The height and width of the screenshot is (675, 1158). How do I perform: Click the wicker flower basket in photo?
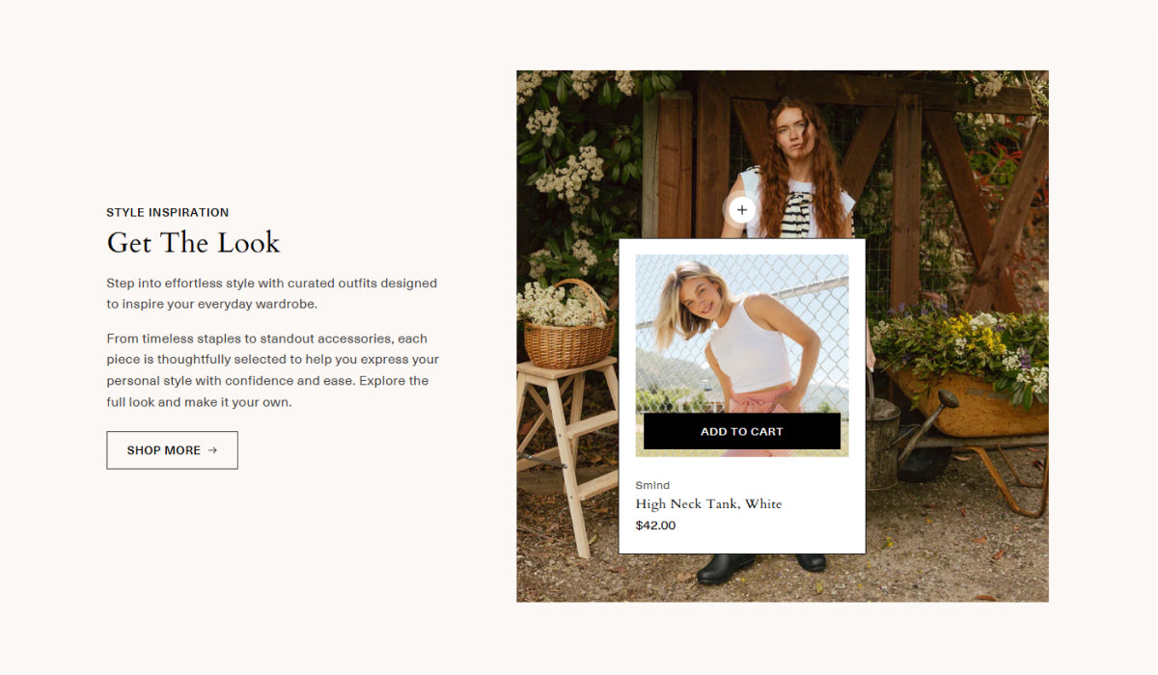[569, 330]
